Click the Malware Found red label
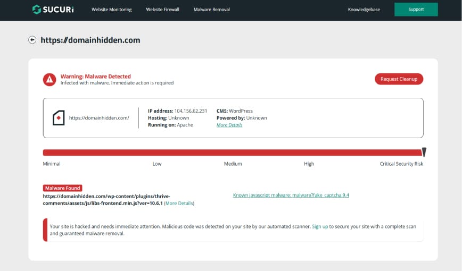 [62, 188]
